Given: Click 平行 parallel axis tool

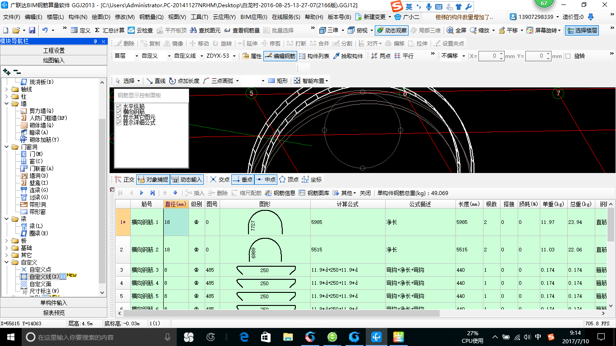Looking at the screenshot, I should tap(404, 56).
